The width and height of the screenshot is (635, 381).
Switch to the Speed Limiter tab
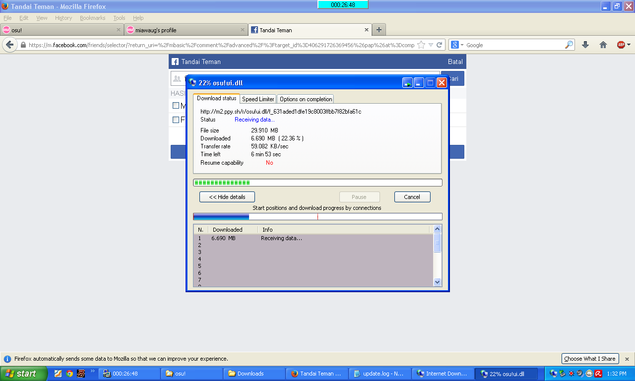pos(258,99)
